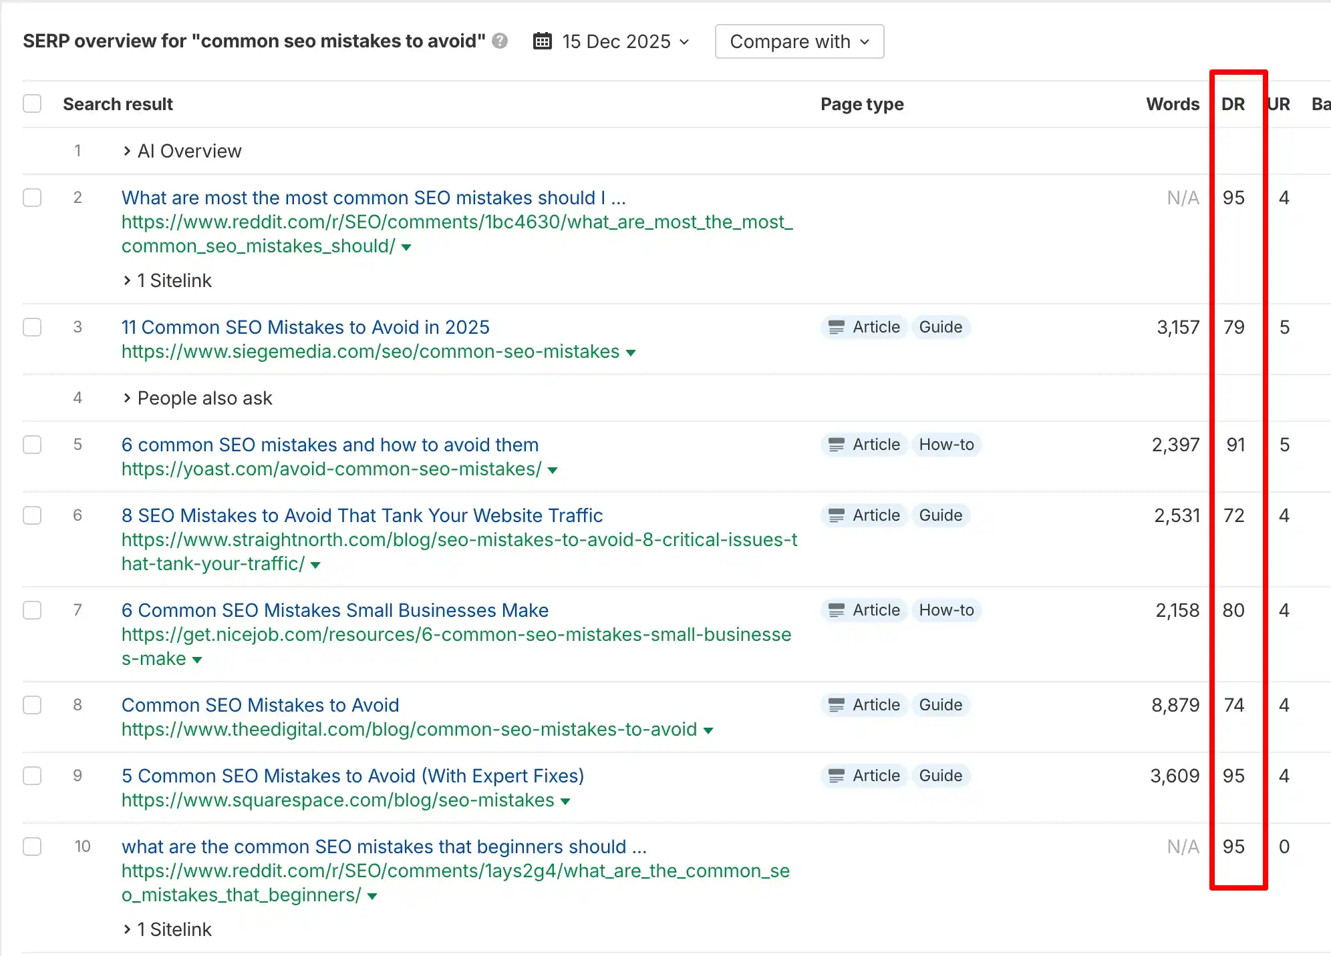The image size is (1331, 956).
Task: Click the Article icon on the NiceJob row
Action: click(x=837, y=610)
